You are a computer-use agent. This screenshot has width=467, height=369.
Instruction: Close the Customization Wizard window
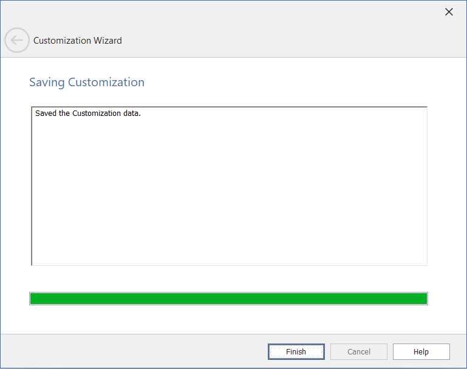pos(449,12)
